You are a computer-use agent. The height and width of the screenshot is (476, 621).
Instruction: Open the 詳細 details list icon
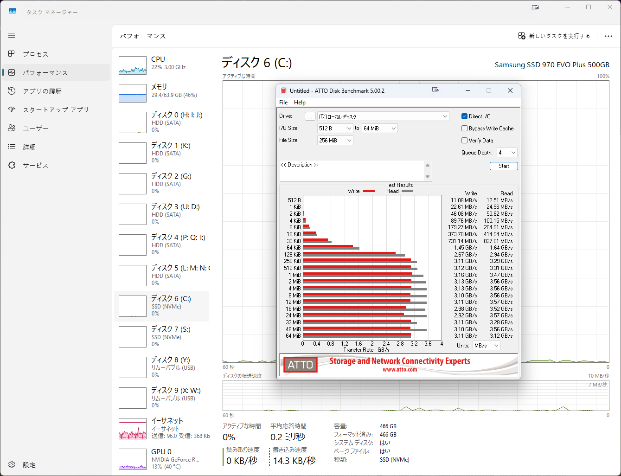click(12, 147)
